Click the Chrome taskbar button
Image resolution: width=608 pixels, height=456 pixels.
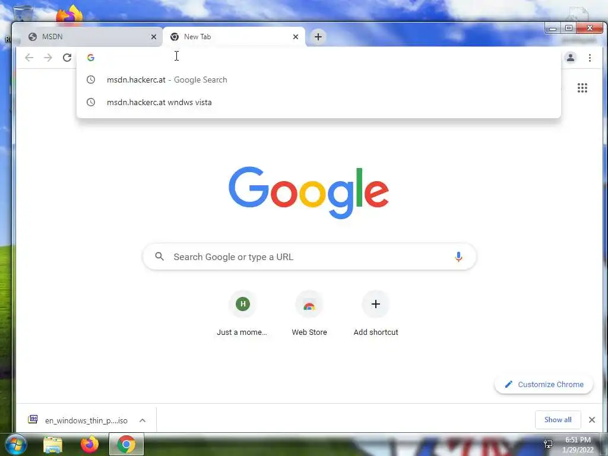[x=126, y=444]
